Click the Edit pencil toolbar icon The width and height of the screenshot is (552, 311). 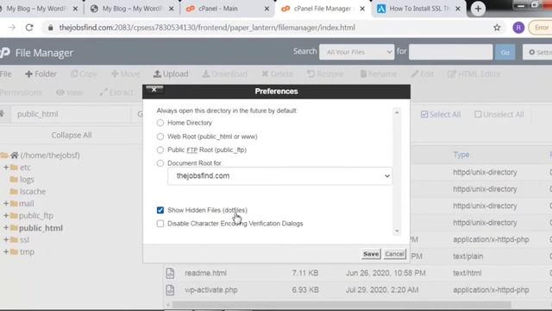423,74
